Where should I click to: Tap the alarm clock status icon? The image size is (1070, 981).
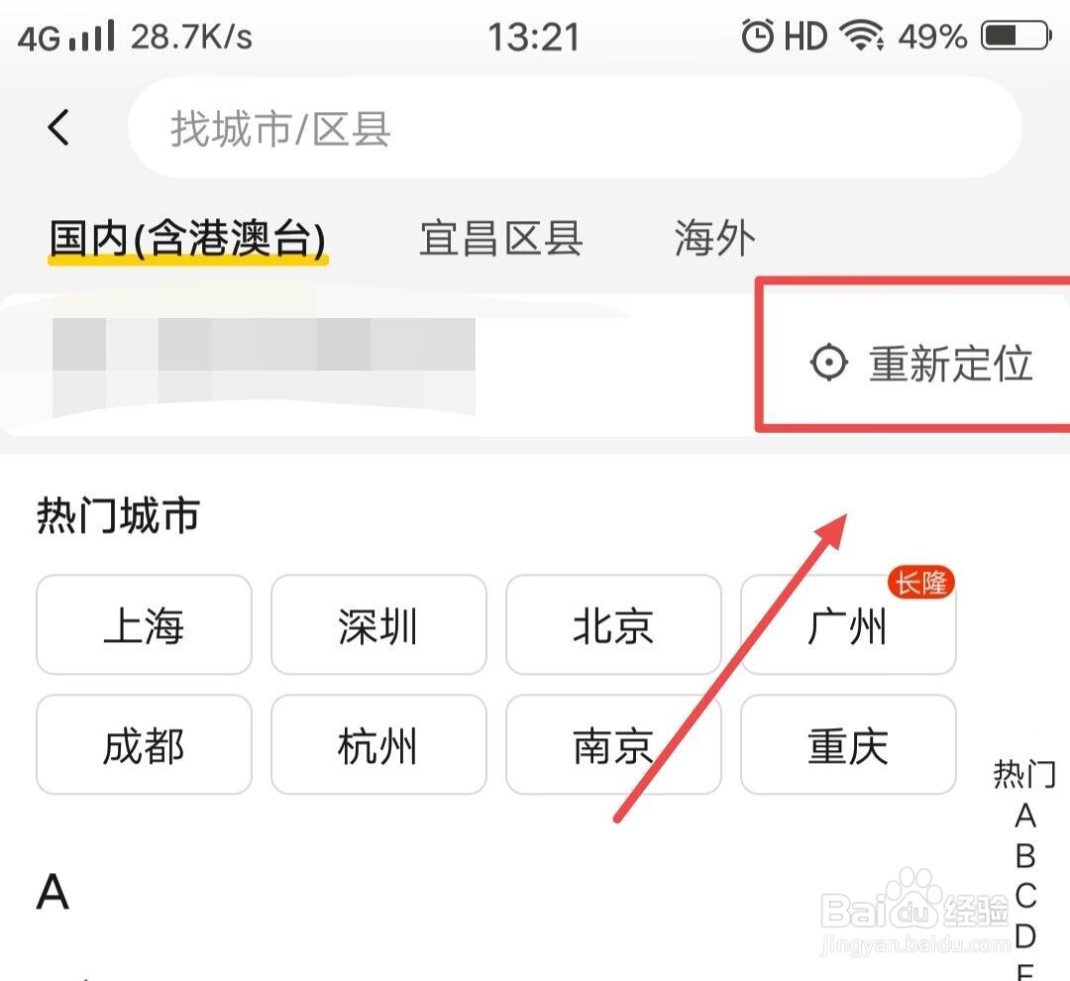(x=758, y=35)
